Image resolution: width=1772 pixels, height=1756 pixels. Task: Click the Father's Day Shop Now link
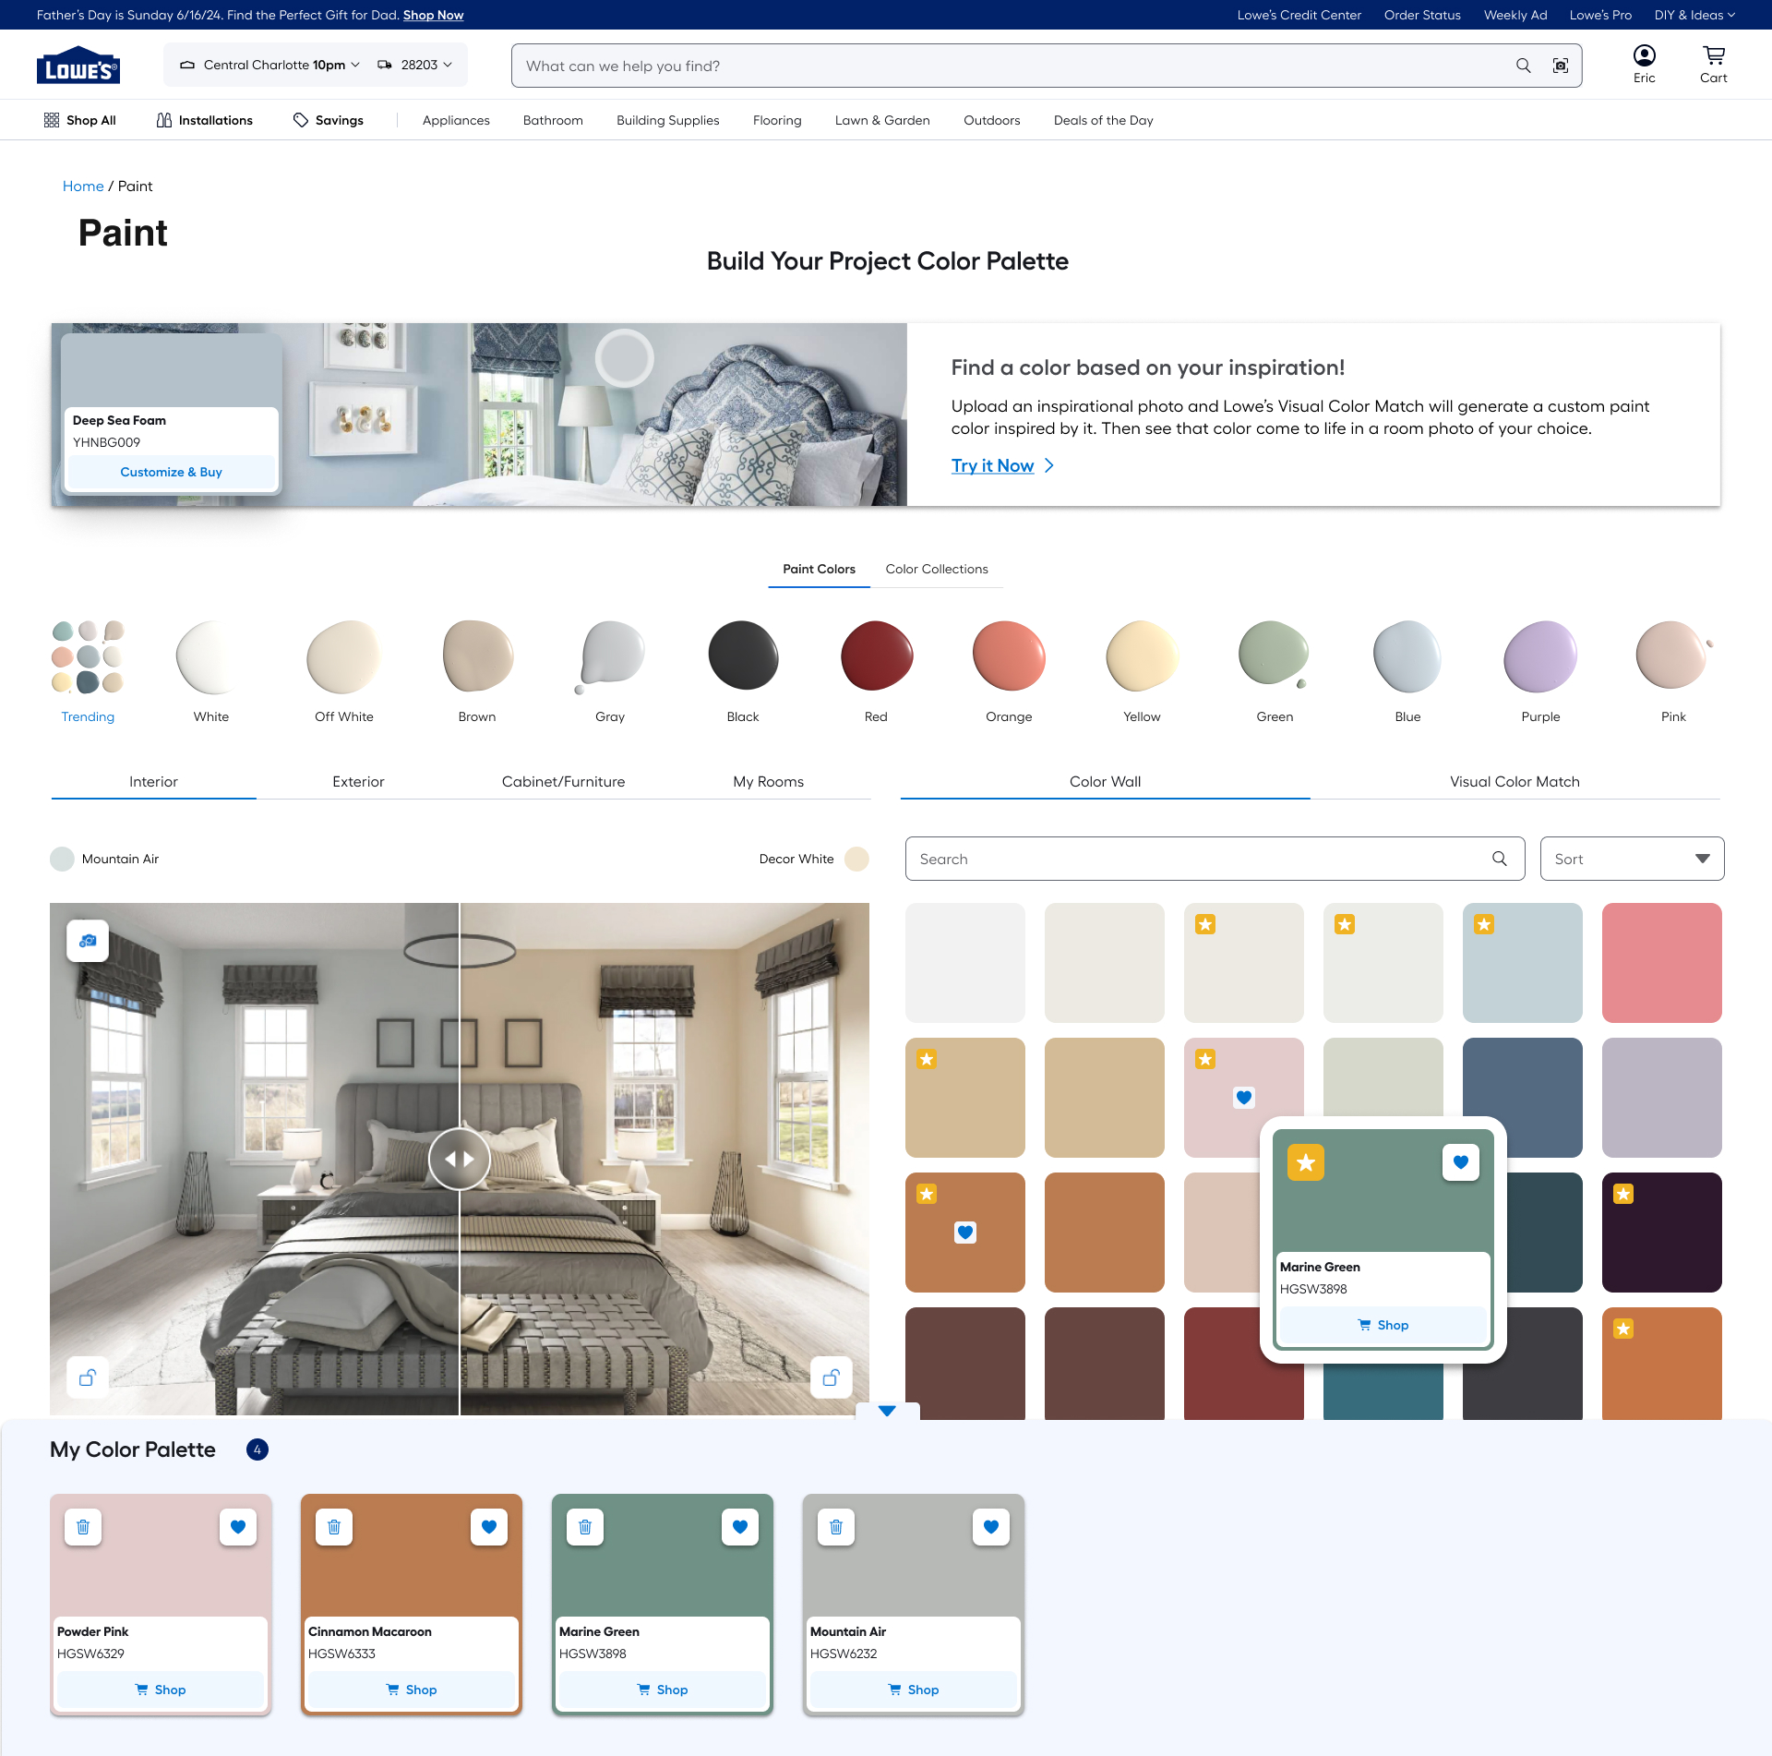coord(433,15)
